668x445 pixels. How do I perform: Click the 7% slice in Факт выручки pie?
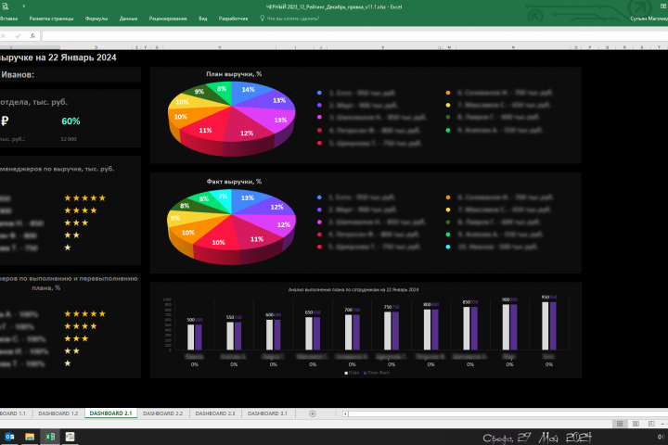[x=225, y=198]
